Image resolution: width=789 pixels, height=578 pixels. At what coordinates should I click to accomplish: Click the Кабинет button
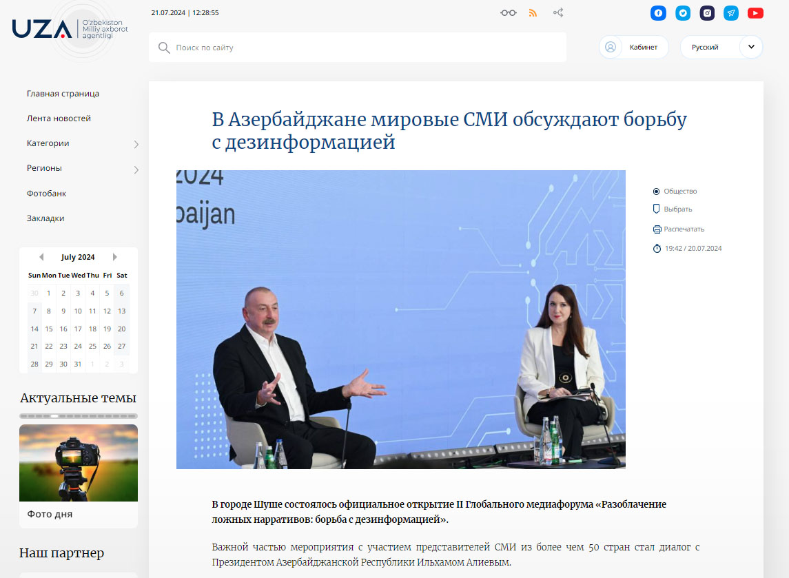(x=633, y=48)
